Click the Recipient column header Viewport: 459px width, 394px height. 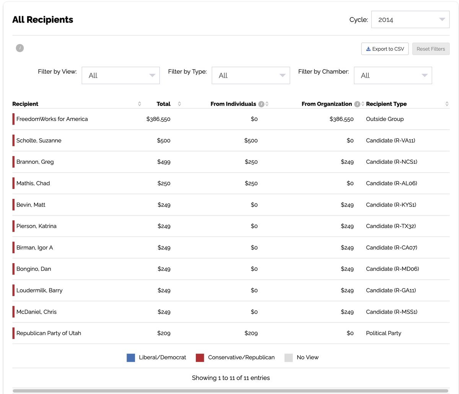tap(25, 104)
